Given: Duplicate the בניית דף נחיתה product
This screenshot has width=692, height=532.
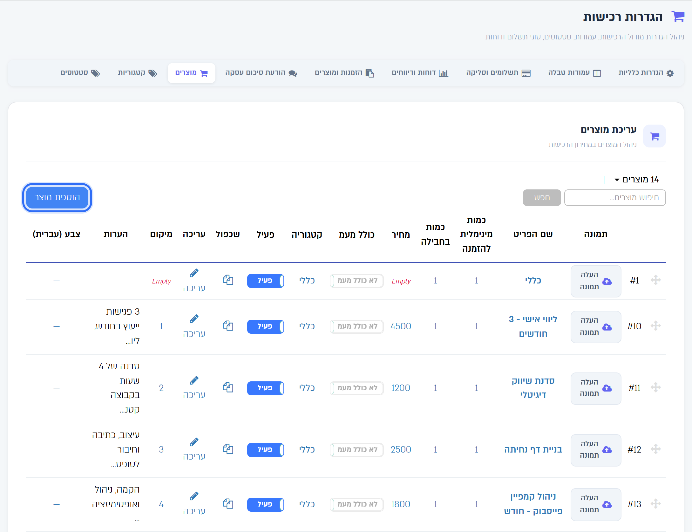Looking at the screenshot, I should click(x=228, y=449).
